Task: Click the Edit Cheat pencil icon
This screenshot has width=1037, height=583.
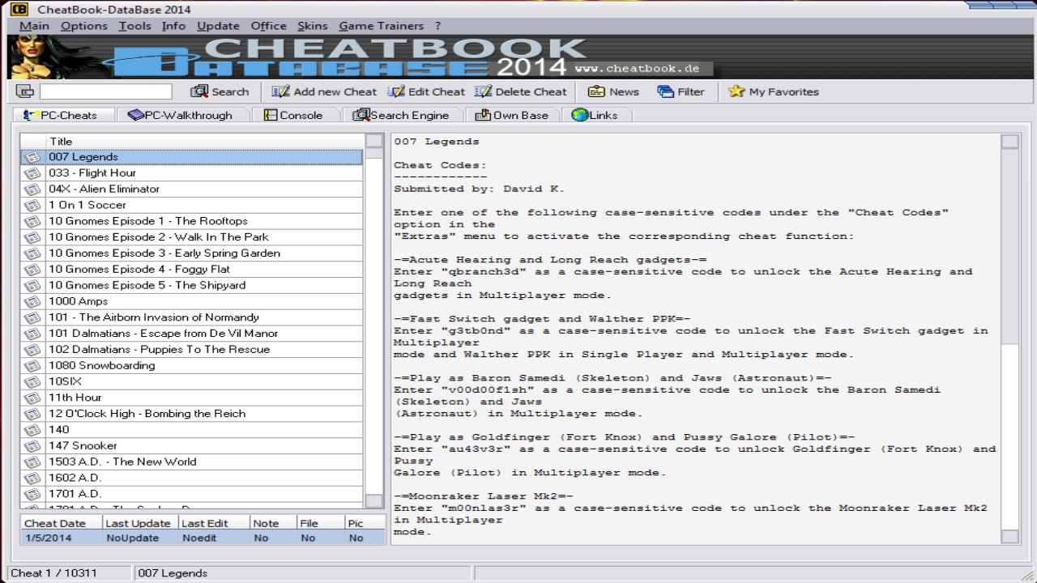Action: click(396, 91)
